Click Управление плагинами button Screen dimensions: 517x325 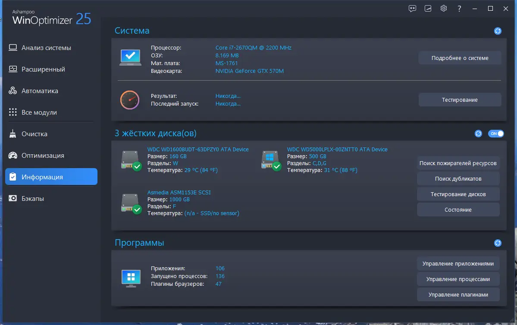coord(458,295)
